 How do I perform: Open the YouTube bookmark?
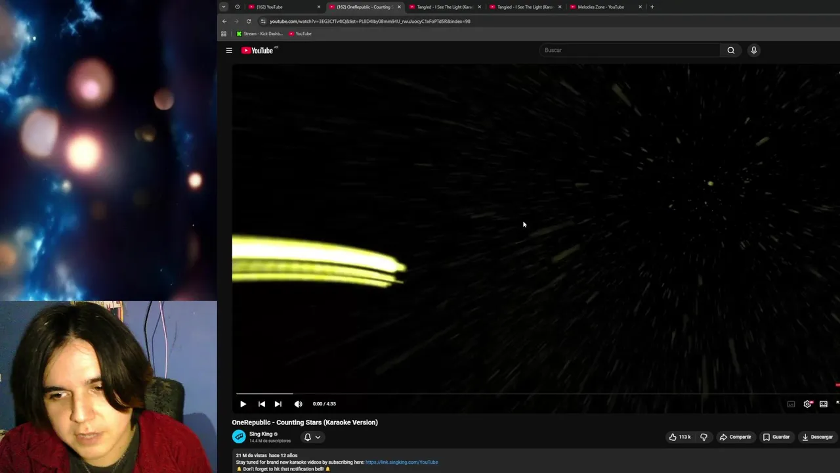(x=300, y=34)
